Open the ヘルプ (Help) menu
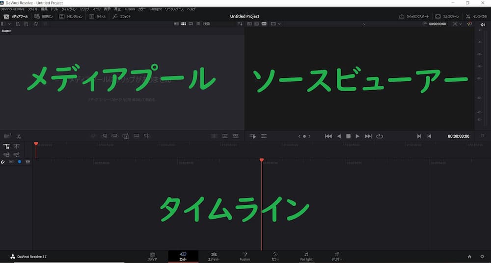 click(191, 9)
